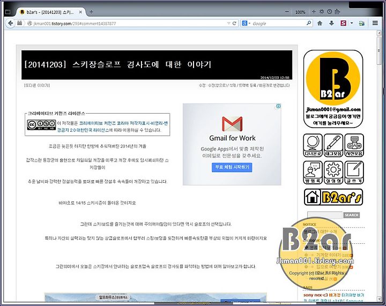The height and width of the screenshot is (306, 386).
Task: Click the magnifier in the Google search box
Action: click(309, 23)
